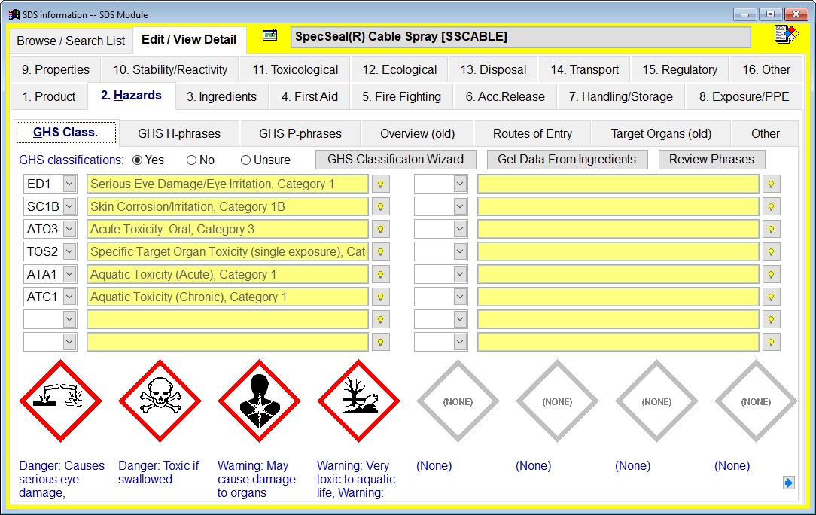
Task: Select No for GHS classifications
Action: point(200,160)
